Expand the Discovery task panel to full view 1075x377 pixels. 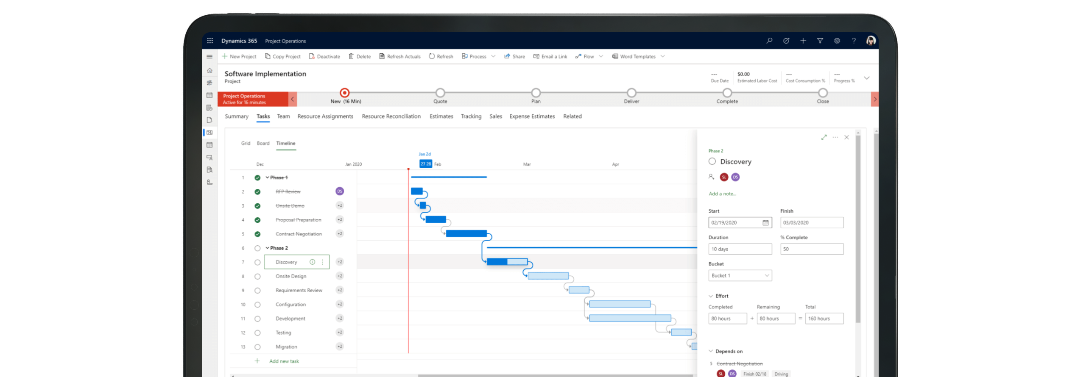824,137
